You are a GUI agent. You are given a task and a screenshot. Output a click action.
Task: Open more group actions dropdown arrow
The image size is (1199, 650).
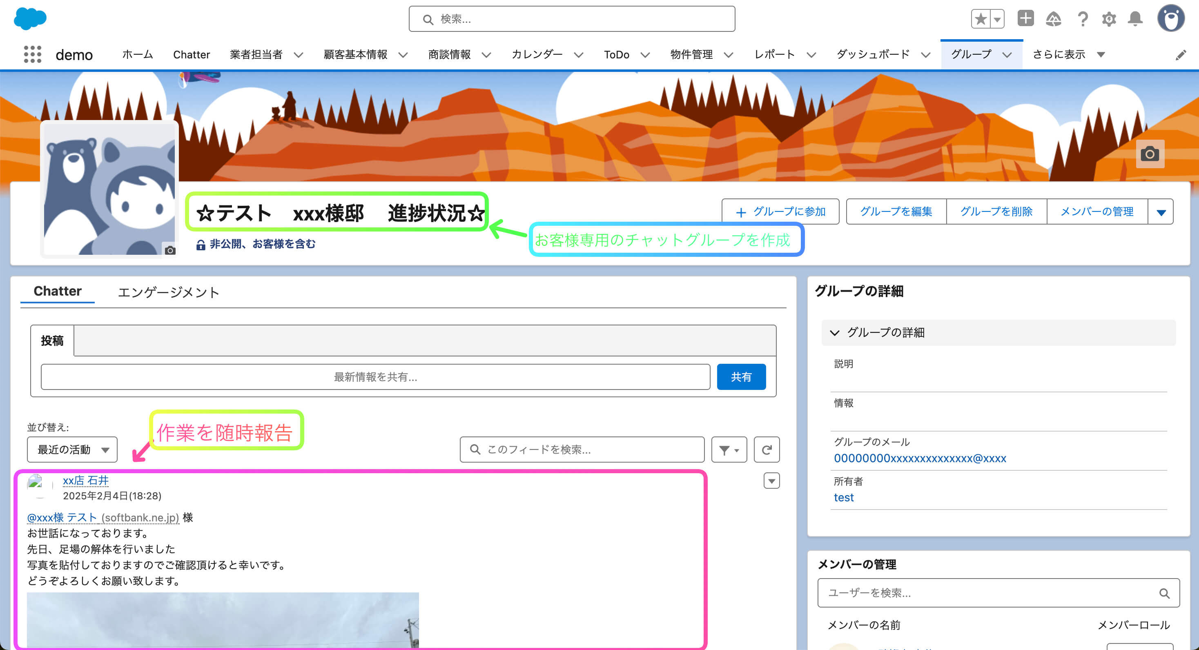pos(1161,212)
